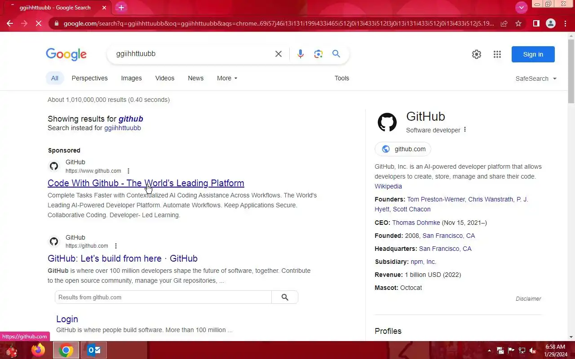Screen dimensions: 575x359
Task: Open the Disclaimer link
Action: click(528, 299)
